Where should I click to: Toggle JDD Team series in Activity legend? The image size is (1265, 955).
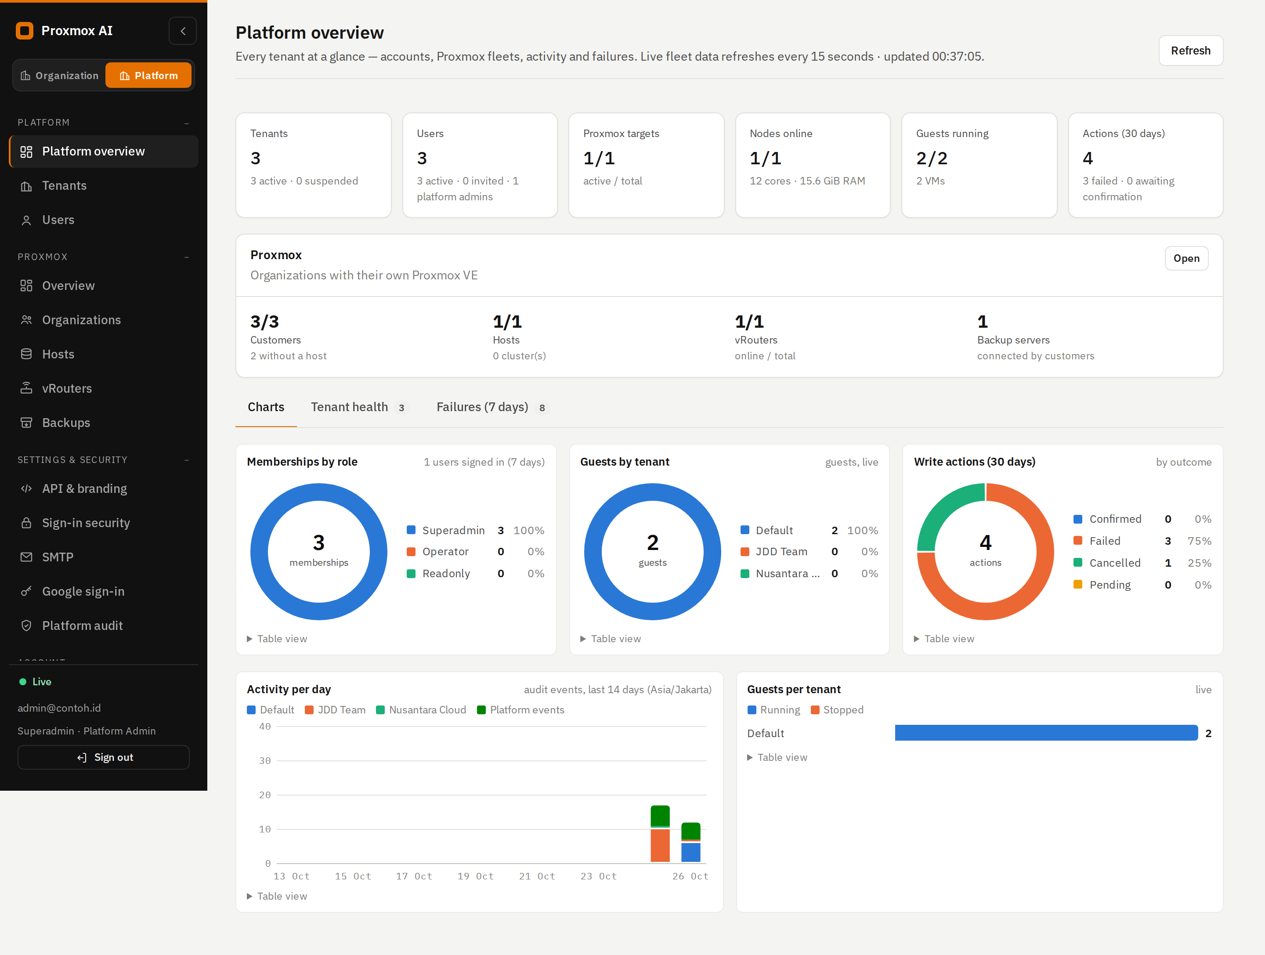335,710
